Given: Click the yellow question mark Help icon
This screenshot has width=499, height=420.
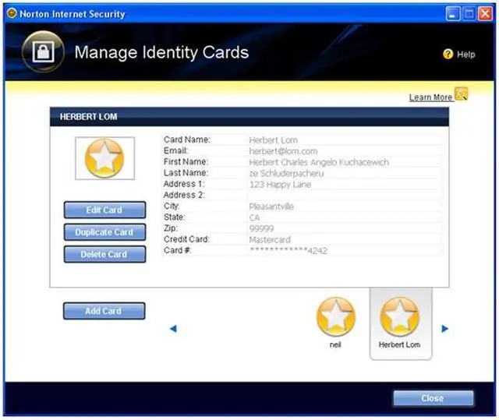Looking at the screenshot, I should click(x=448, y=55).
